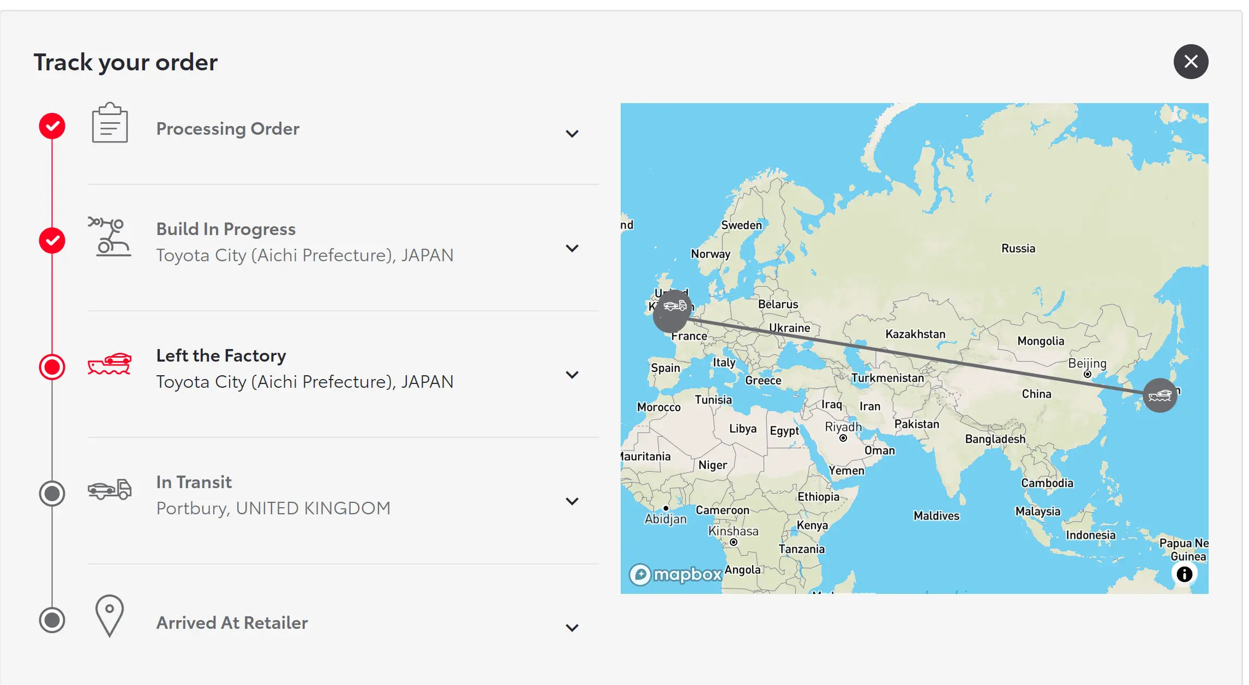Screen dimensions: 1249x685
Task: Click the Libya label on the map
Action: (x=743, y=429)
